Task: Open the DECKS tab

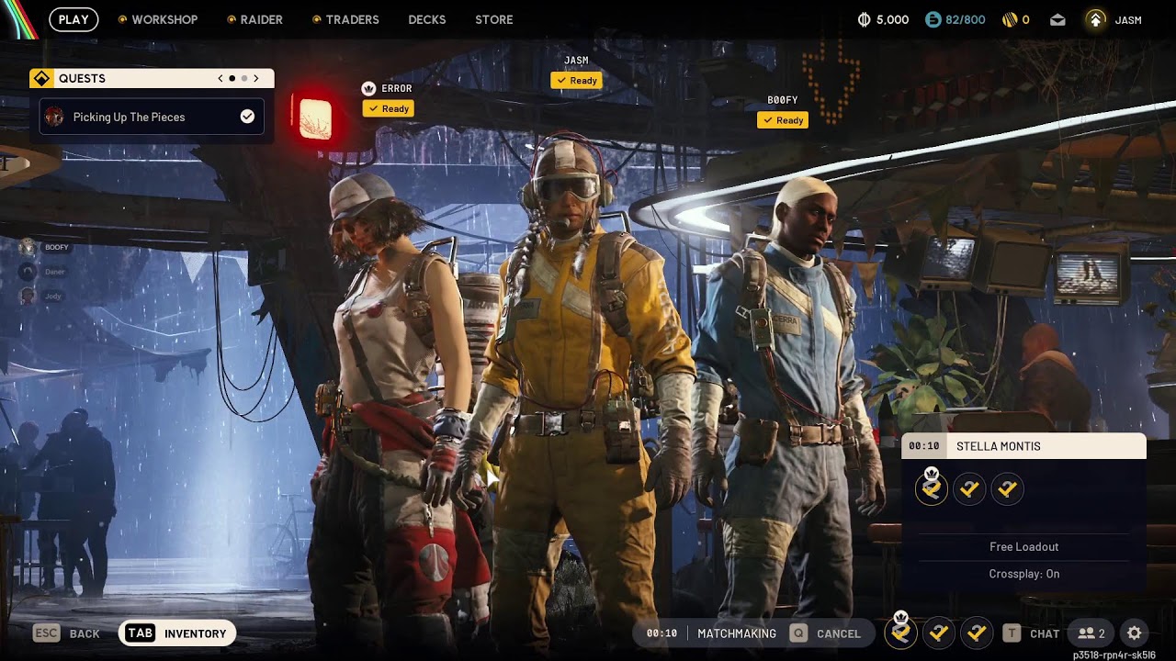Action: click(x=427, y=19)
